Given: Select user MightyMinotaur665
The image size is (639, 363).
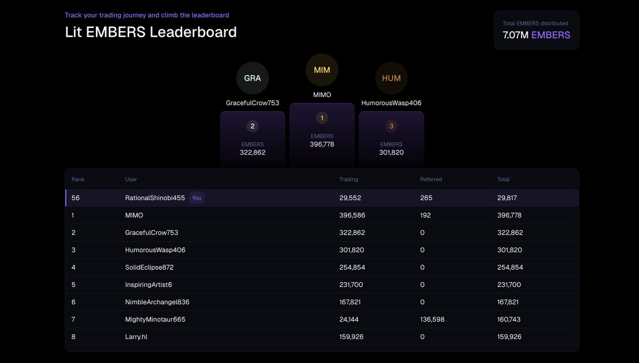Looking at the screenshot, I should [155, 319].
